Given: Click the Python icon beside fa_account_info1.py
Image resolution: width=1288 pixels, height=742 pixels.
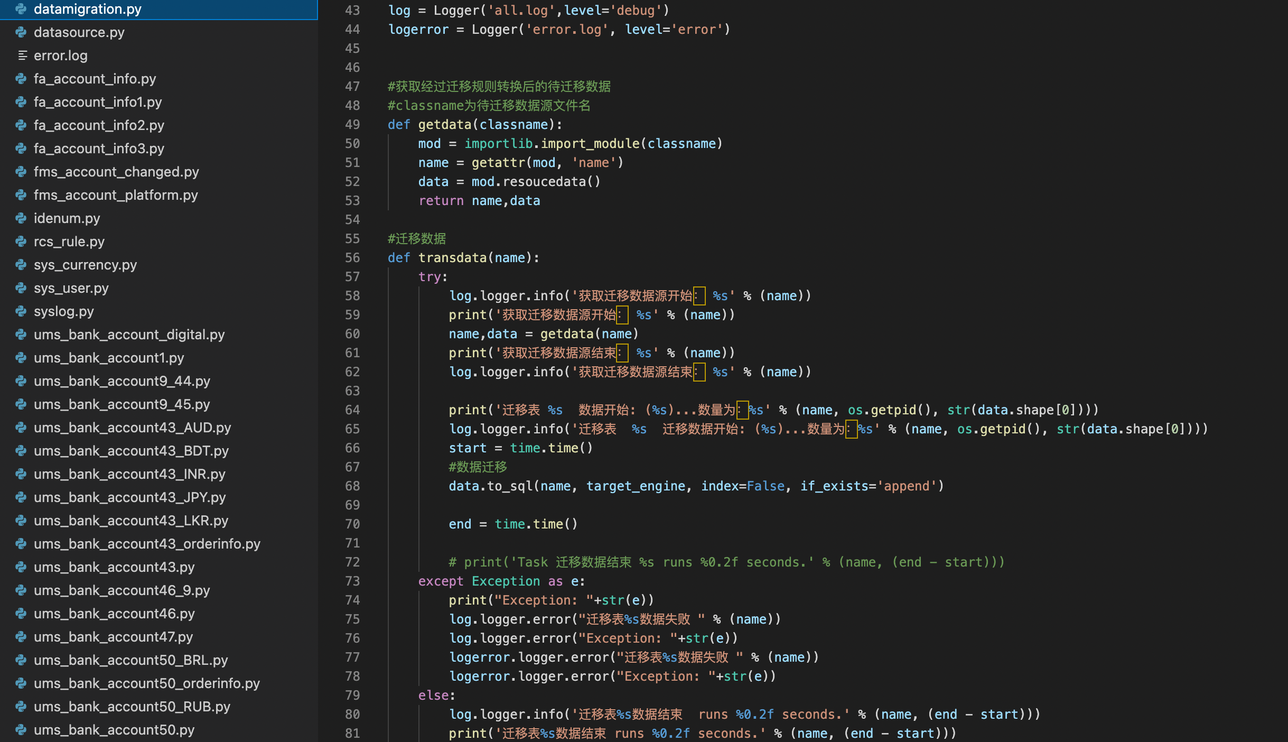Looking at the screenshot, I should click(21, 102).
